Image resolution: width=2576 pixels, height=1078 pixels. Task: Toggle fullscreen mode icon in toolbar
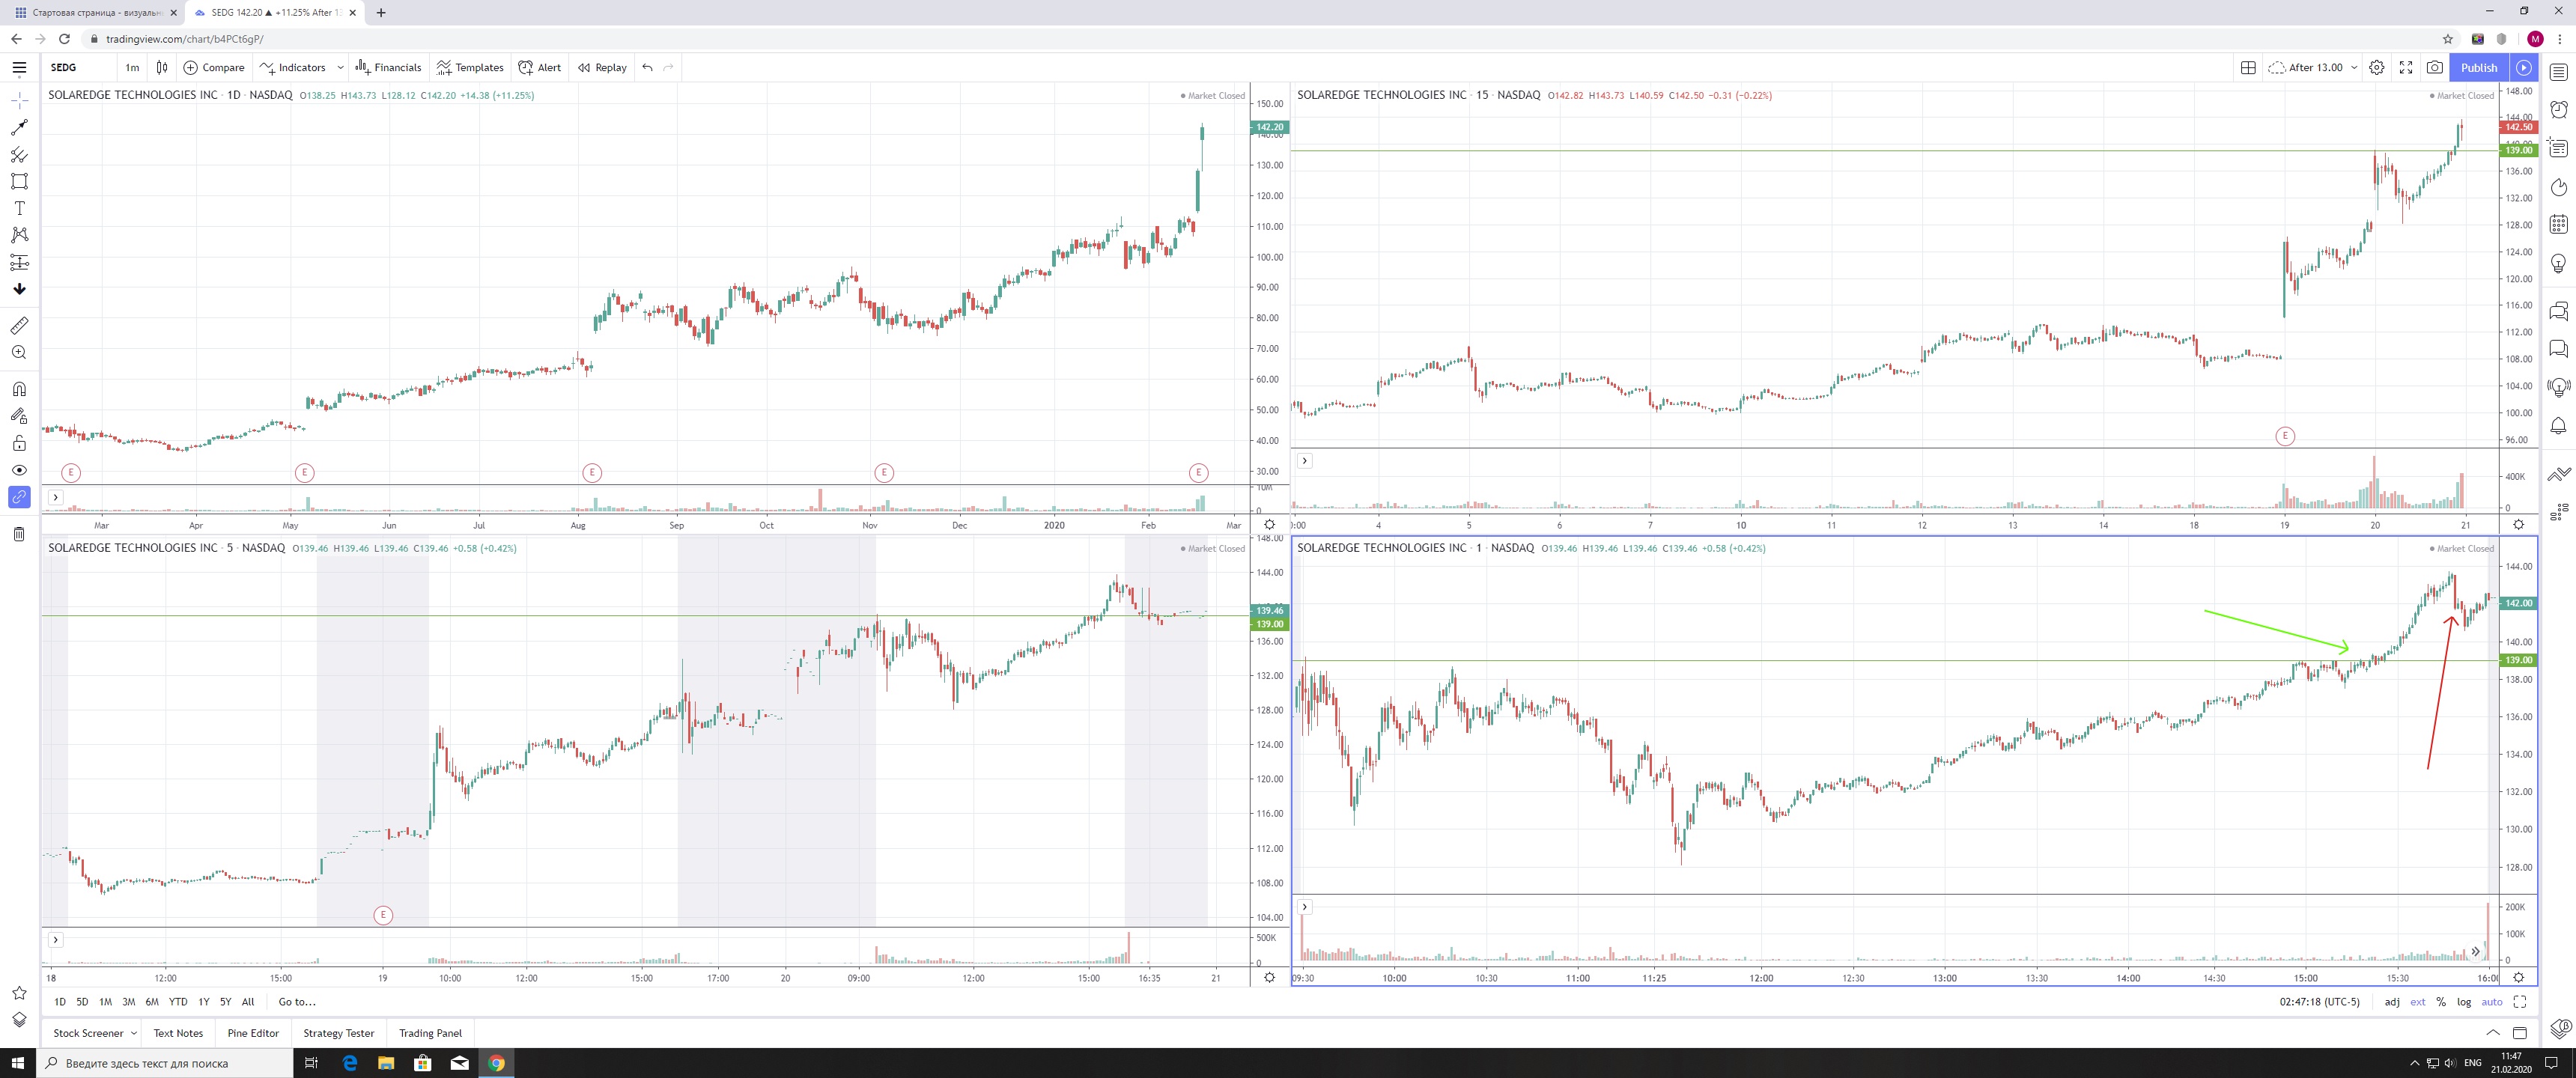click(x=2406, y=67)
